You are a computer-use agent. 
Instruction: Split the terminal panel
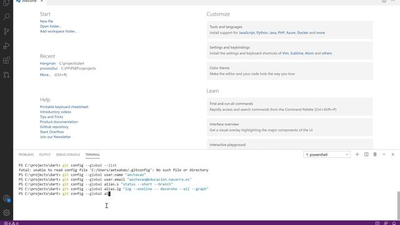click(x=366, y=154)
